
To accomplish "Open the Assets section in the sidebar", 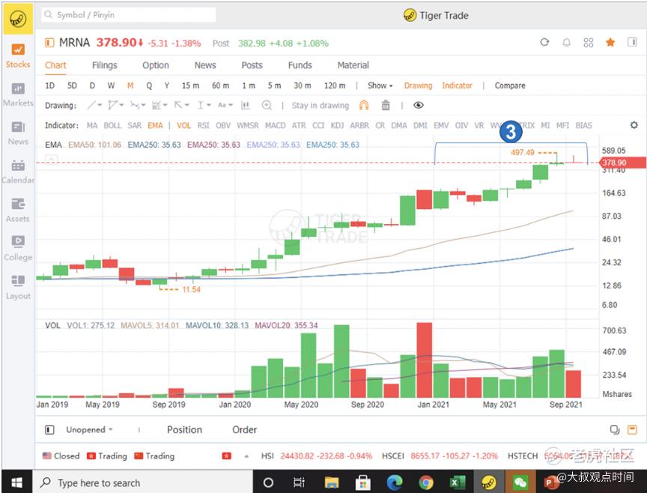I will (x=18, y=211).
